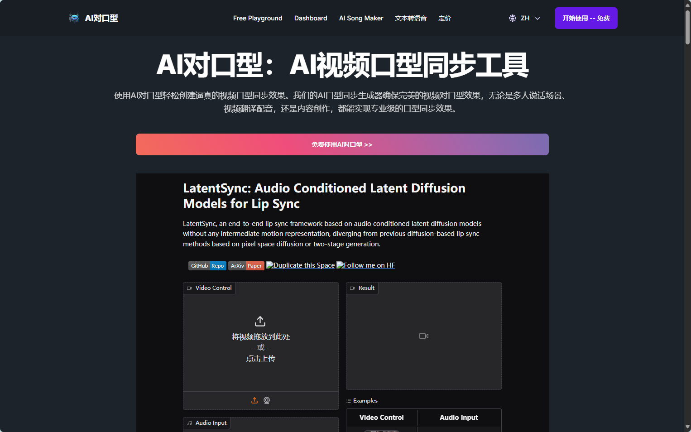Click the Video Control label icon
The width and height of the screenshot is (691, 432).
[x=190, y=288]
